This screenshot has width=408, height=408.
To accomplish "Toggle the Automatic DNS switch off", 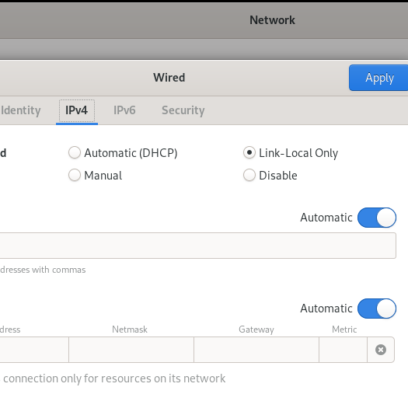I will 377,218.
